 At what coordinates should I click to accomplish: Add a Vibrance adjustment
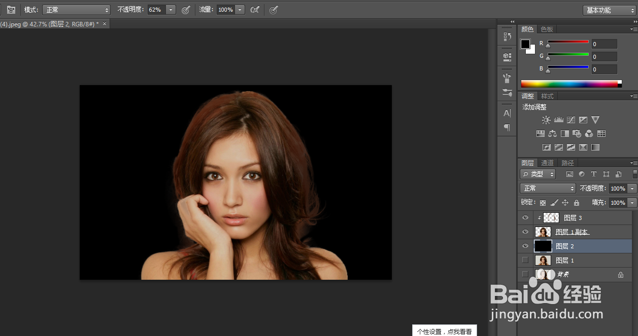point(595,120)
